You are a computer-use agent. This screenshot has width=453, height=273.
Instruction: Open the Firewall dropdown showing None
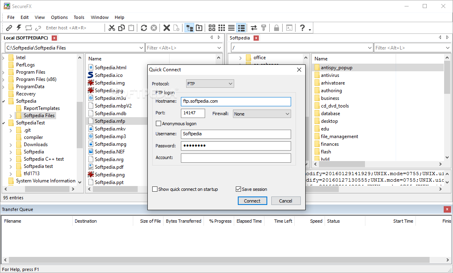262,114
